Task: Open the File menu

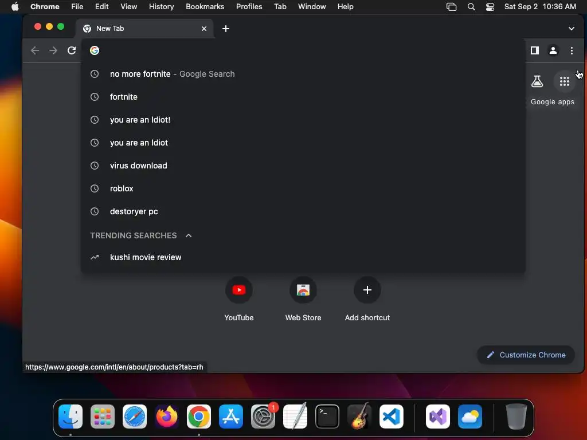Action: pos(77,7)
